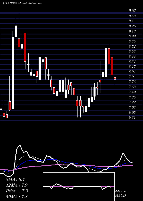Select the 7.49 price axis label

[132, 92]
